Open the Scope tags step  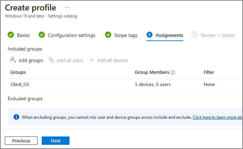click(126, 35)
